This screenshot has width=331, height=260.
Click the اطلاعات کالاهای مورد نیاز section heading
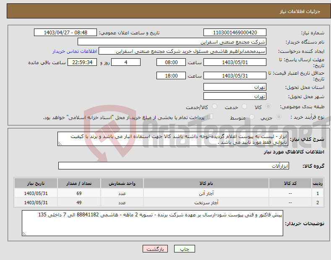294,152
